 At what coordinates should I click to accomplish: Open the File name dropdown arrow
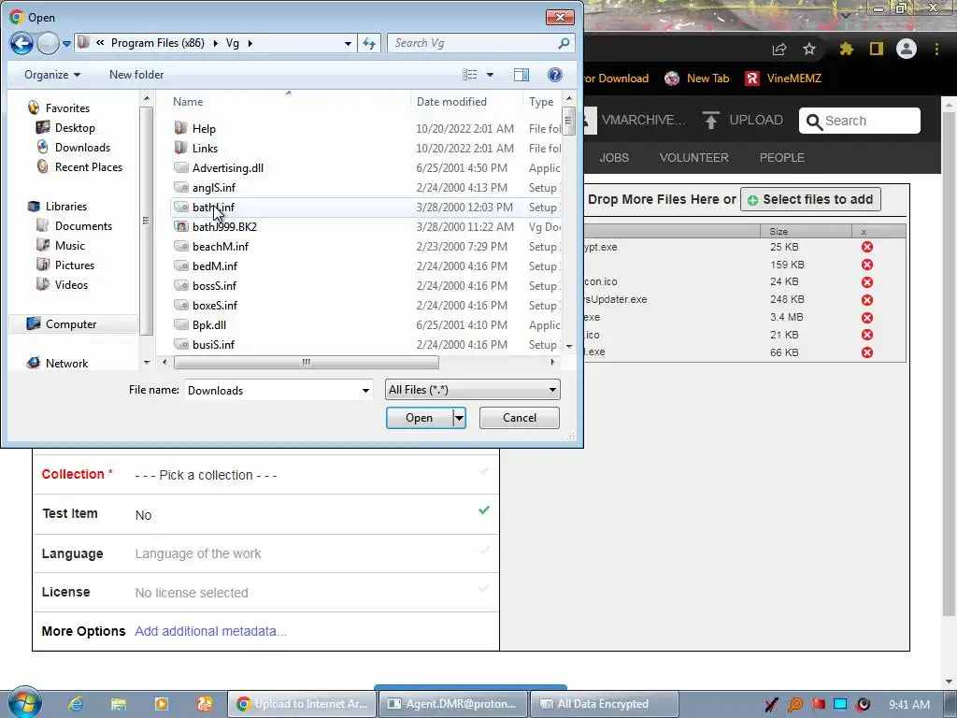[365, 390]
